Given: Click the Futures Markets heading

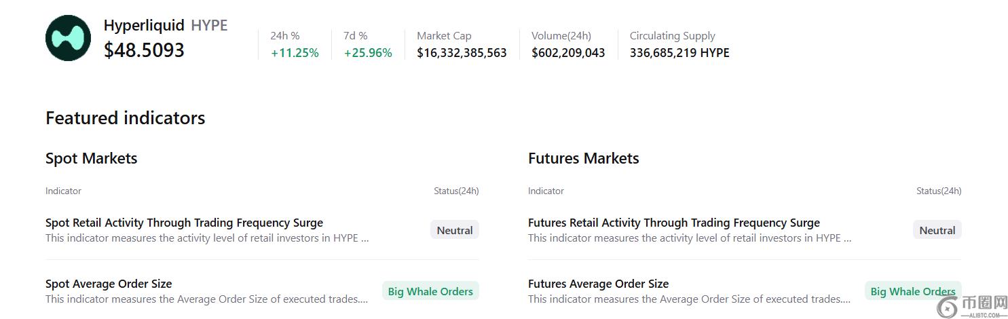Looking at the screenshot, I should click(x=584, y=158).
